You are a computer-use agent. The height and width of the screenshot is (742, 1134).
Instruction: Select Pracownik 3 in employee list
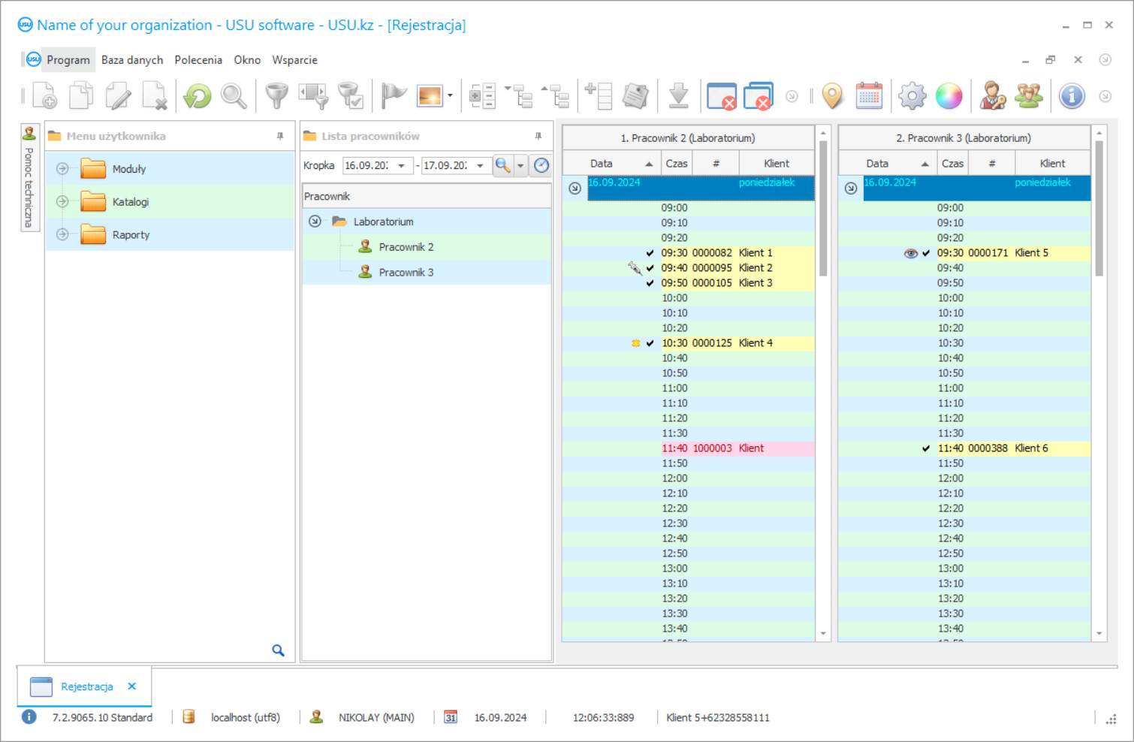point(406,273)
